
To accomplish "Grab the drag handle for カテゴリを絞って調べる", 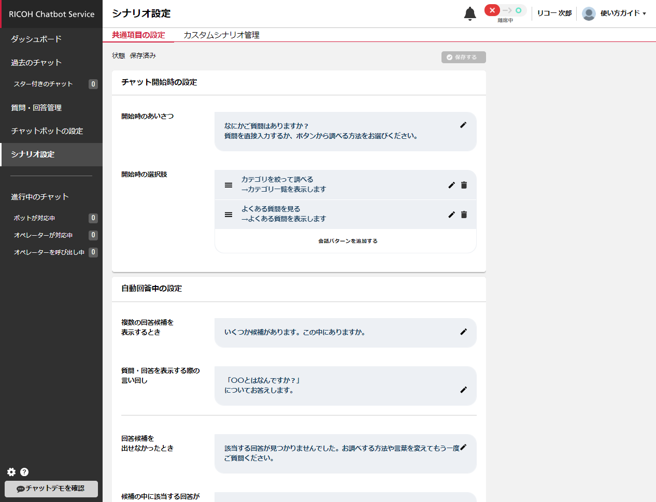I will (x=229, y=185).
